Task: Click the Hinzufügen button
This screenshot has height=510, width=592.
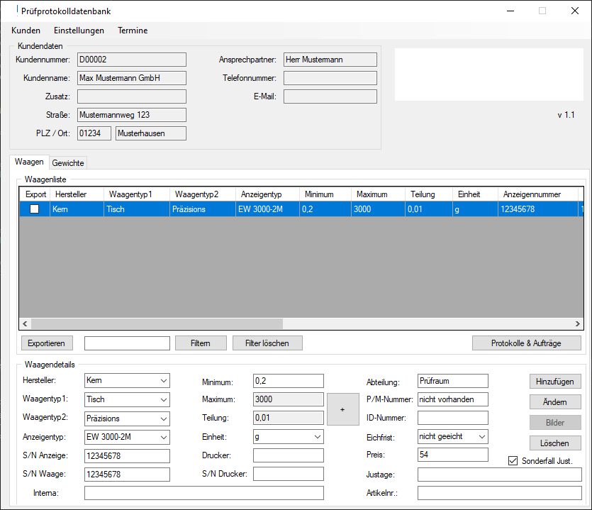Action: coord(555,382)
